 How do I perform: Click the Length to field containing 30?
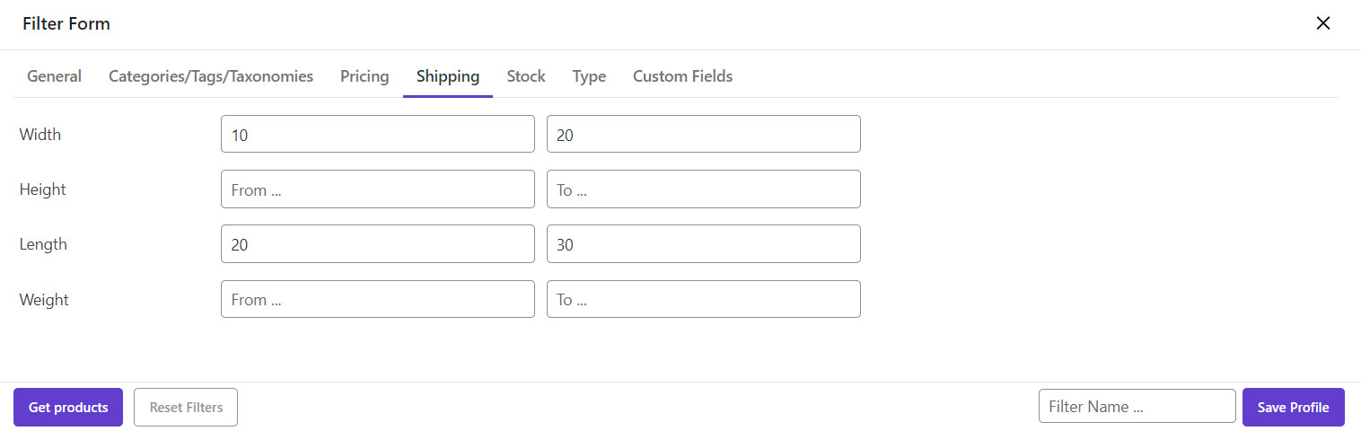tap(703, 244)
